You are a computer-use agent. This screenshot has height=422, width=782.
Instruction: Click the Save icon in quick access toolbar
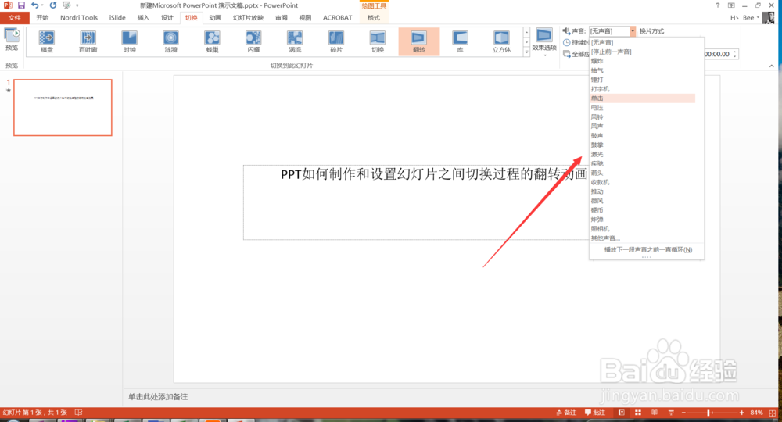21,5
